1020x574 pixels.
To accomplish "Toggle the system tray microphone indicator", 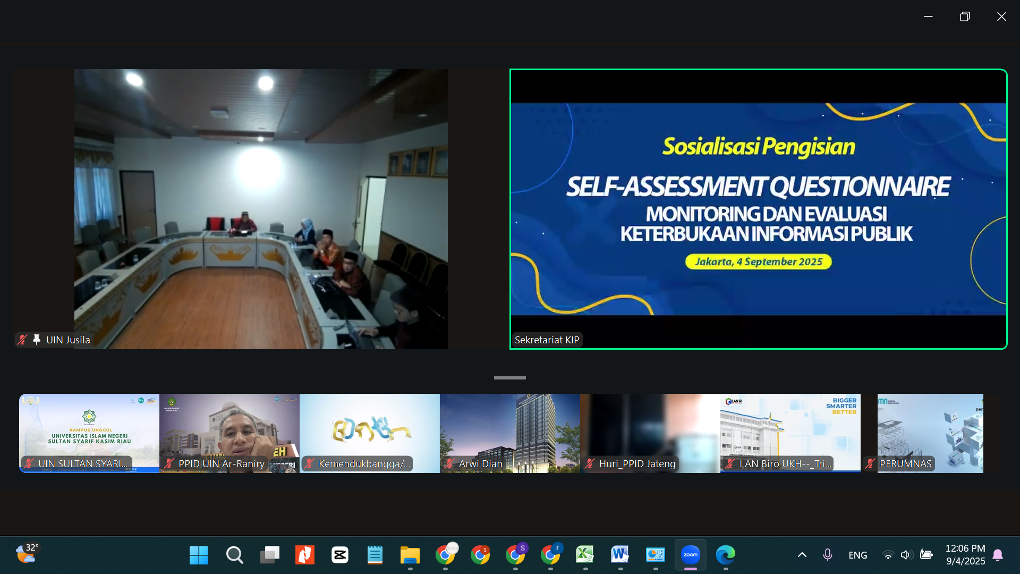I will tap(827, 555).
